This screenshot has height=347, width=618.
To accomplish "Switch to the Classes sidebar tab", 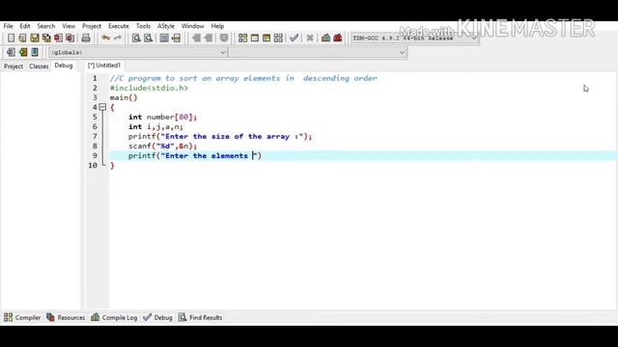I will [x=39, y=67].
